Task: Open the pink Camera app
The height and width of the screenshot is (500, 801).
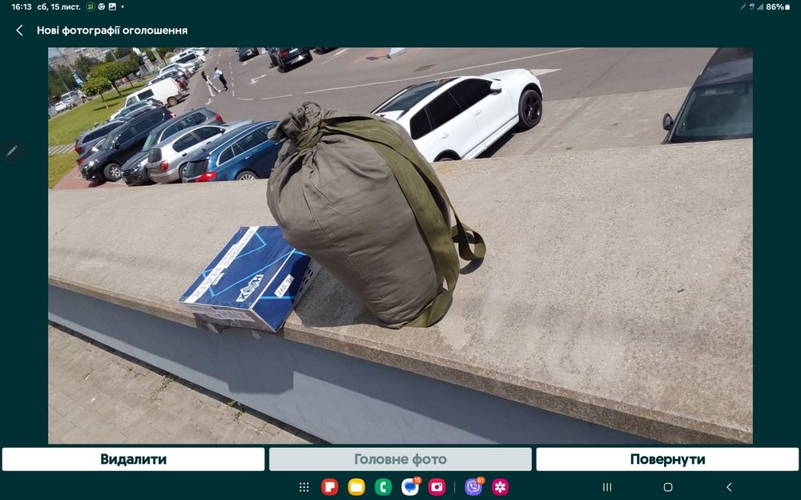Action: [x=437, y=486]
